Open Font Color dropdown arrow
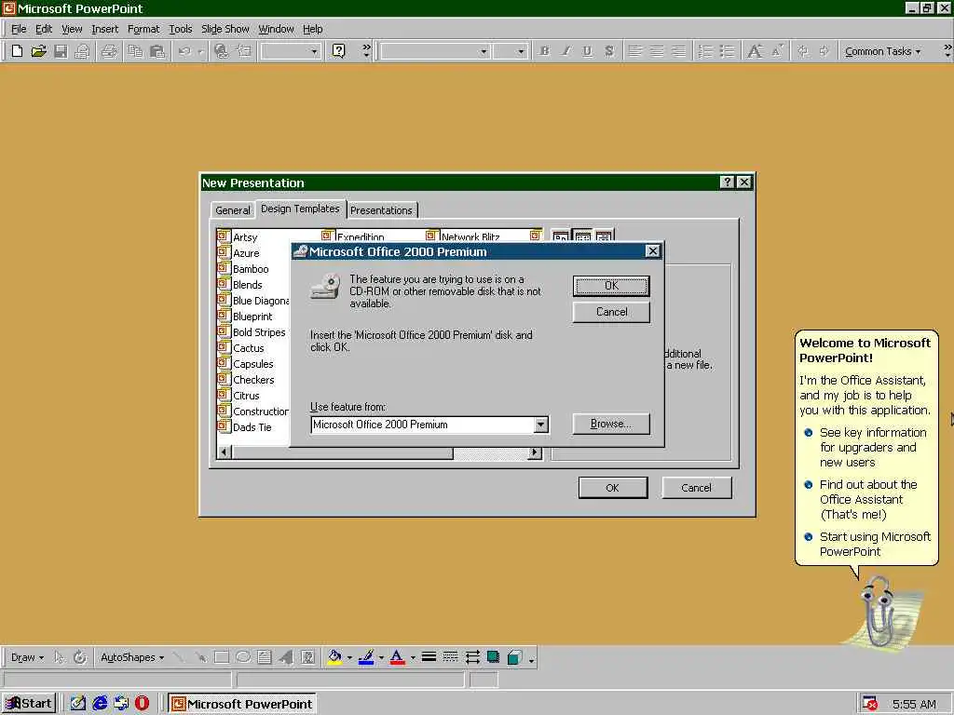The image size is (954, 715). pos(413,657)
